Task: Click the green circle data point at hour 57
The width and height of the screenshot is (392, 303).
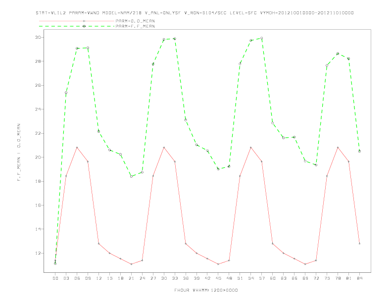Action: (x=262, y=38)
